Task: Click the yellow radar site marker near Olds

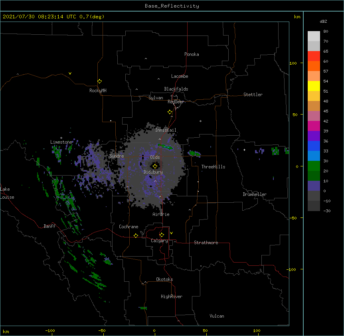Action: pyautogui.click(x=155, y=166)
